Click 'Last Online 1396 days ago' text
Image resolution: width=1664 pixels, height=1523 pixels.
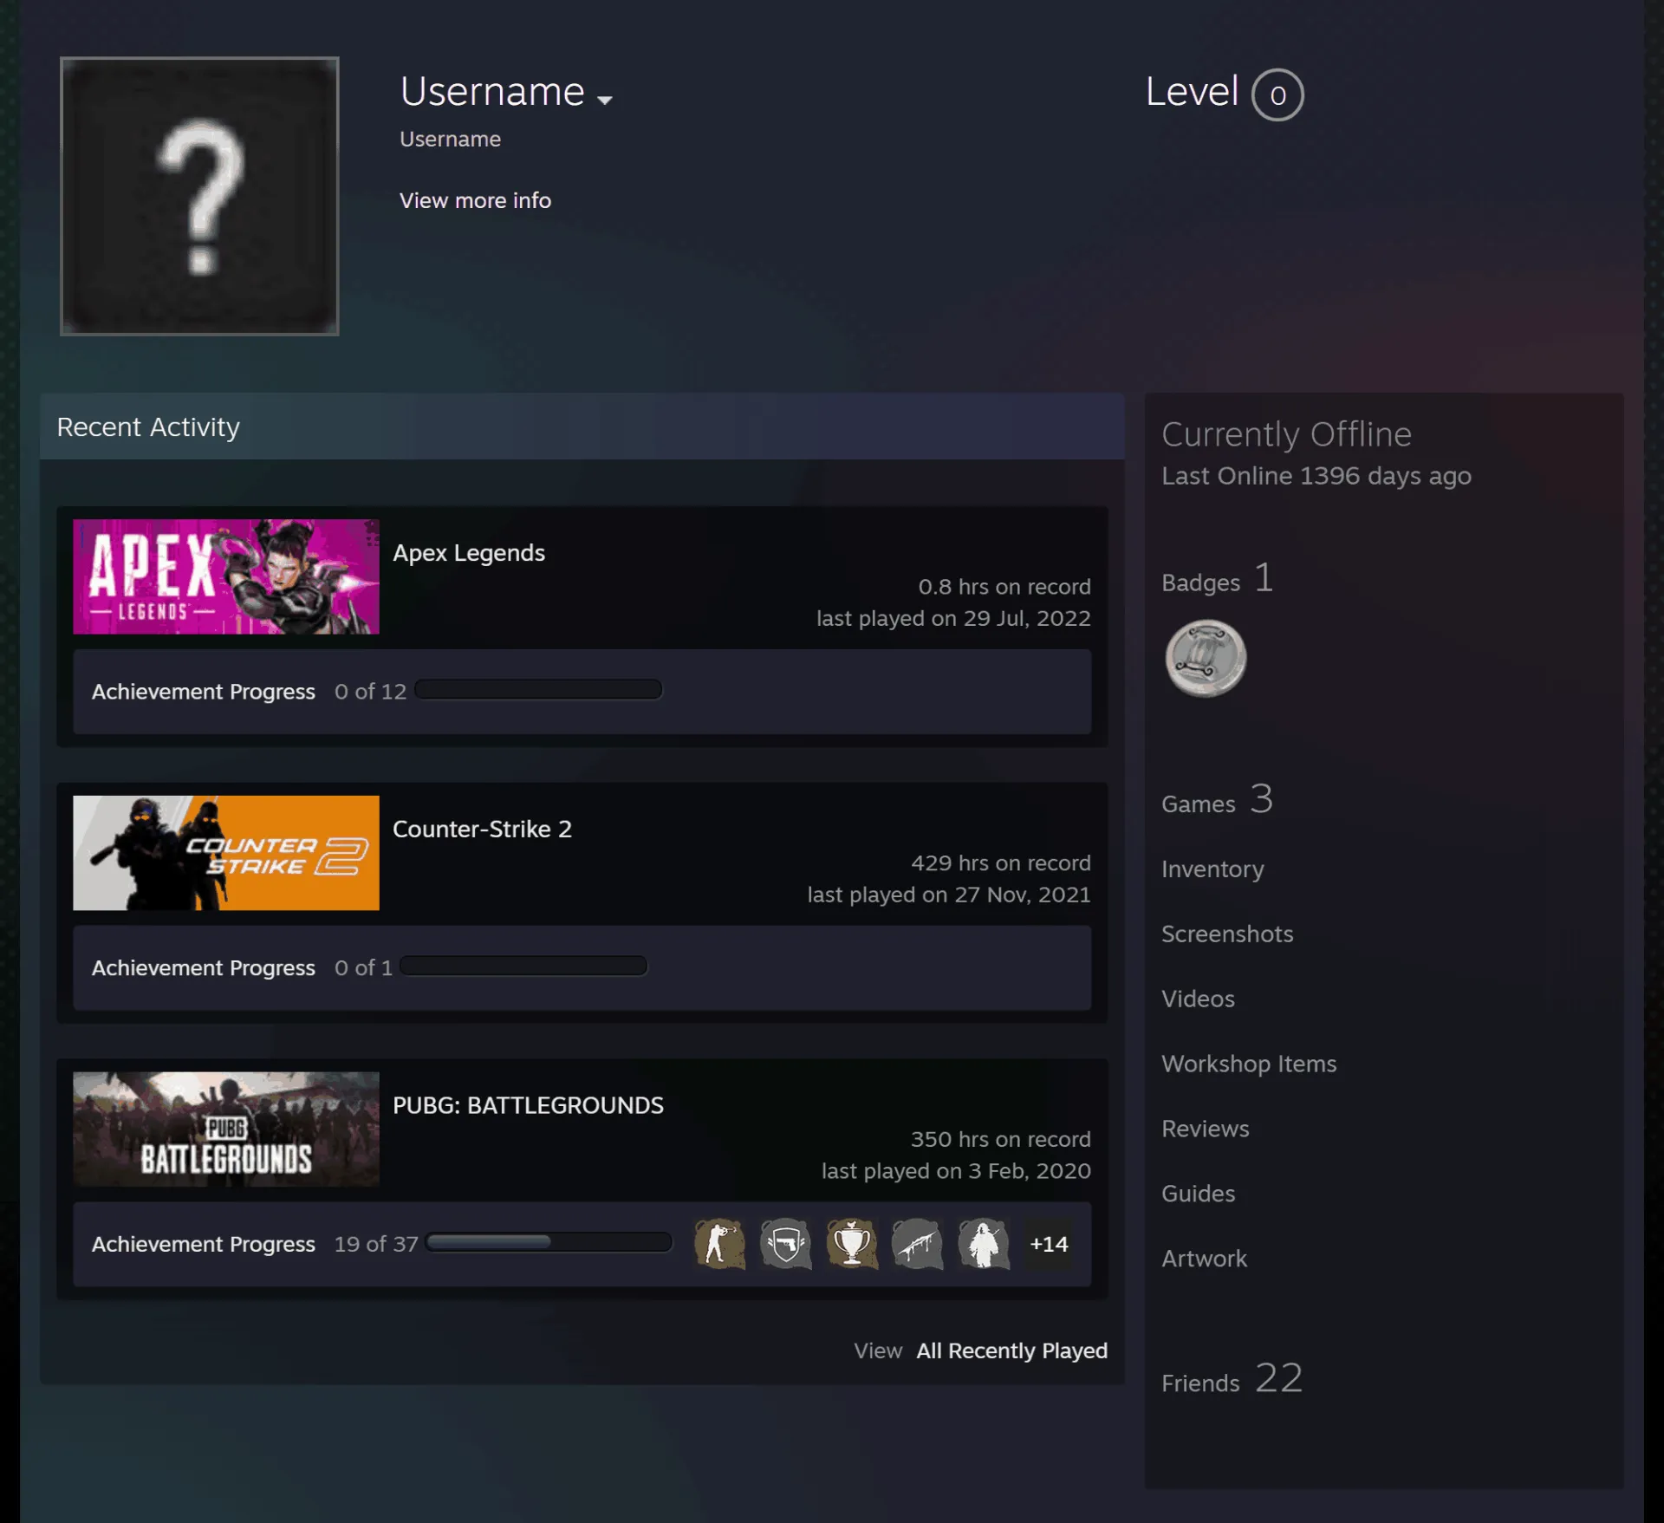(x=1316, y=476)
